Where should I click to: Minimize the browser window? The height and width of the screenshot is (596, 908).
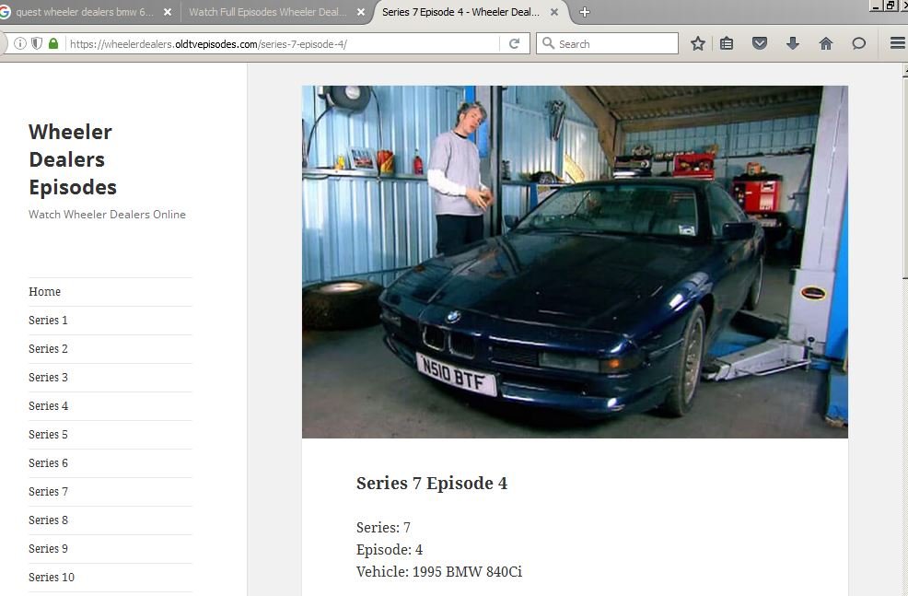click(x=876, y=6)
